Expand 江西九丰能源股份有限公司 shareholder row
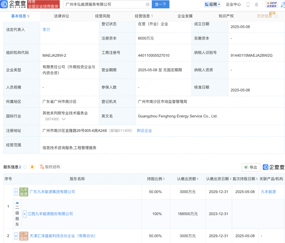Screen dimensions: 285x243 [x=25, y=214]
